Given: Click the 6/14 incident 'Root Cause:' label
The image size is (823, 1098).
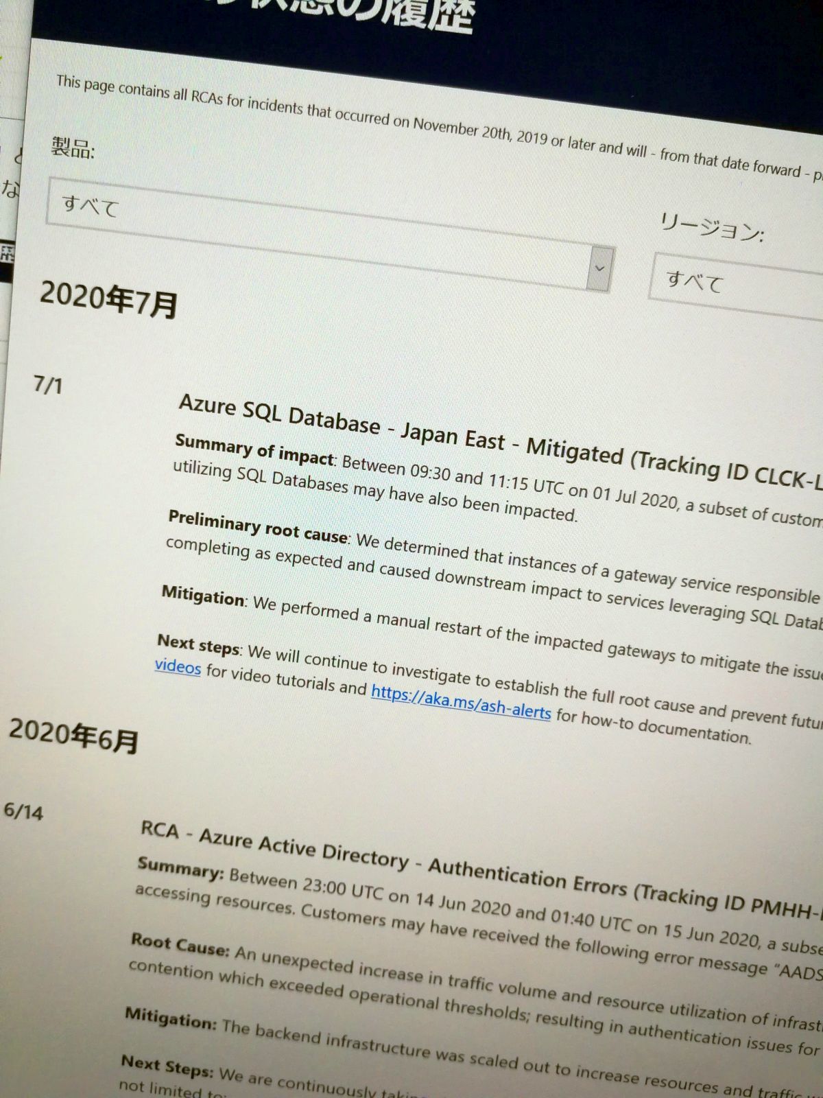Looking at the screenshot, I should pyautogui.click(x=180, y=944).
